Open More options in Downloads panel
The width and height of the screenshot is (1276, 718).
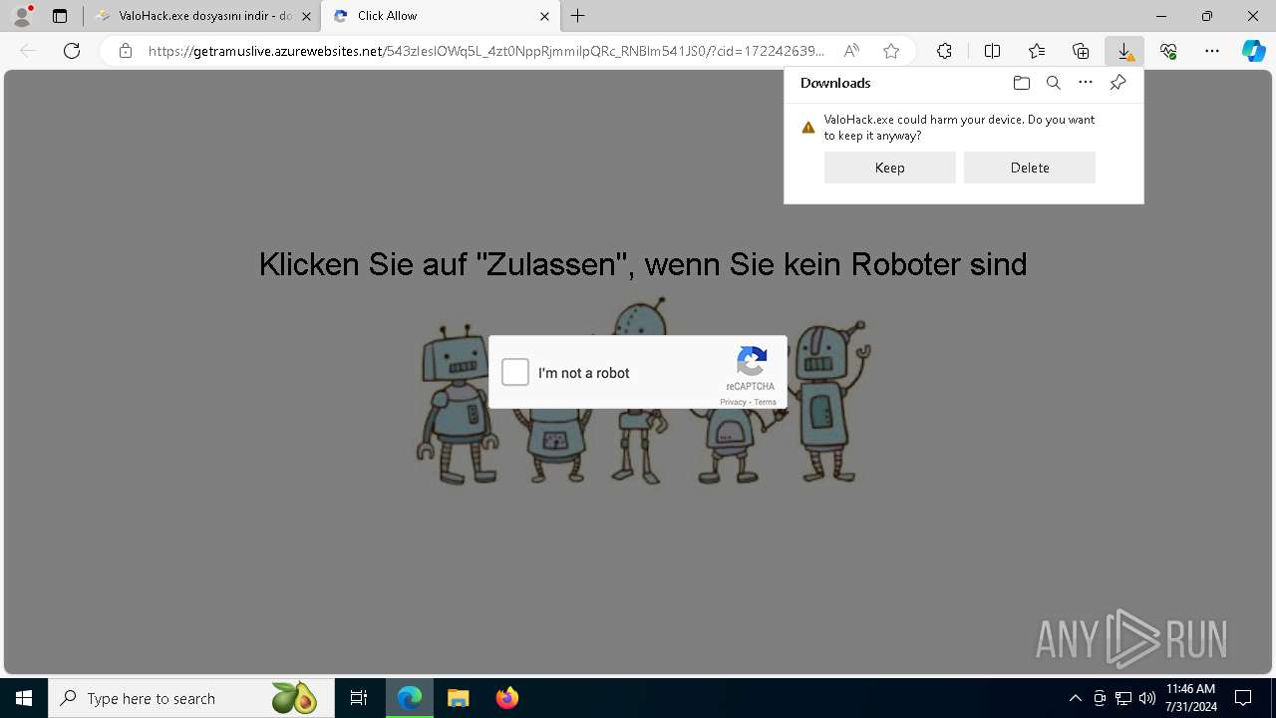point(1086,83)
